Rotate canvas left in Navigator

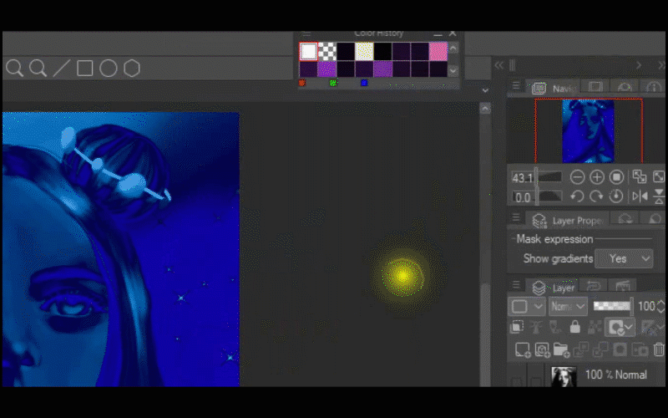[x=577, y=196]
